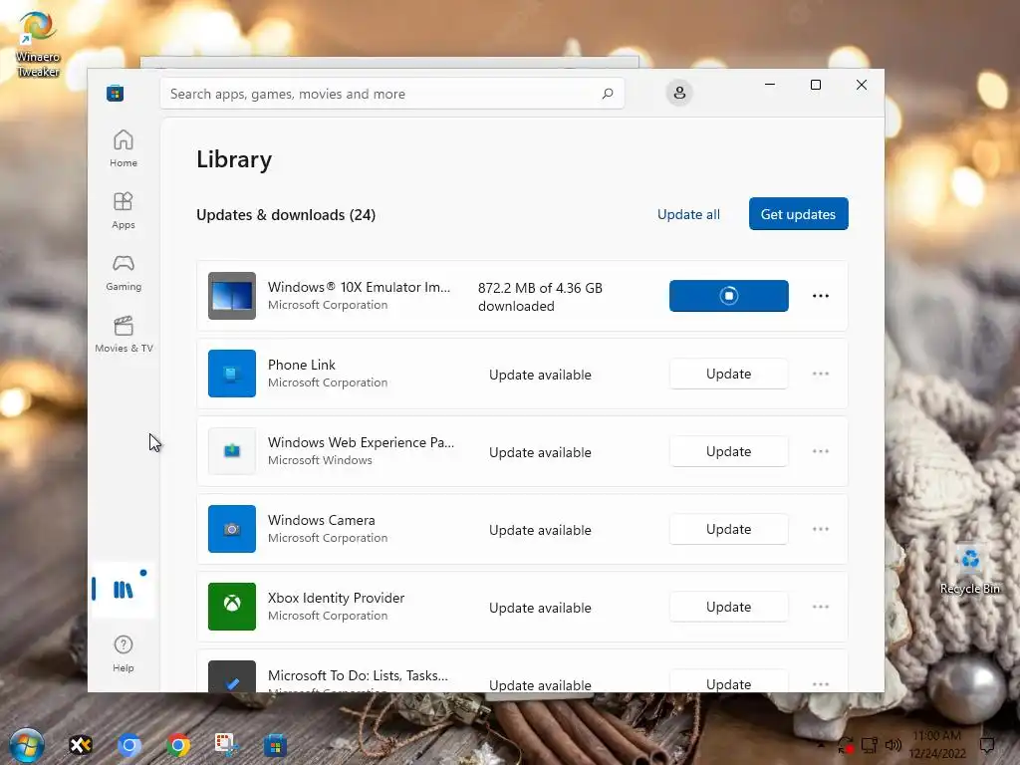Click the Windows Camera app icon
The height and width of the screenshot is (765, 1020).
pos(231,529)
